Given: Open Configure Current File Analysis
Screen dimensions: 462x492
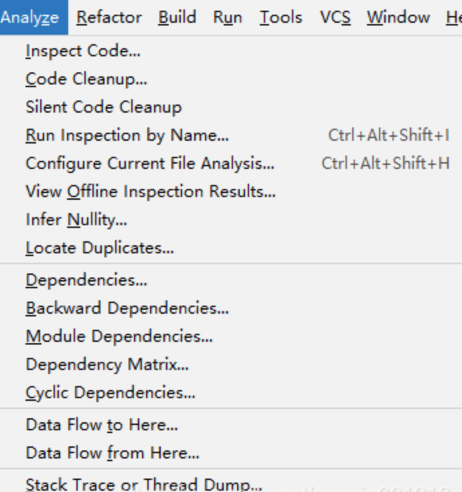Looking at the screenshot, I should [150, 164].
